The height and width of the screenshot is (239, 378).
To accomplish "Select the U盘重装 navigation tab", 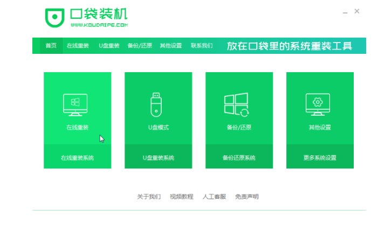I will [x=109, y=46].
